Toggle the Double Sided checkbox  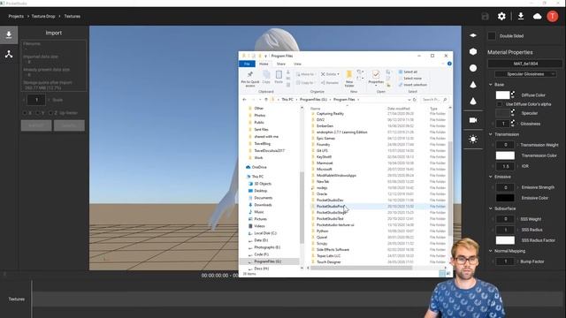click(492, 35)
